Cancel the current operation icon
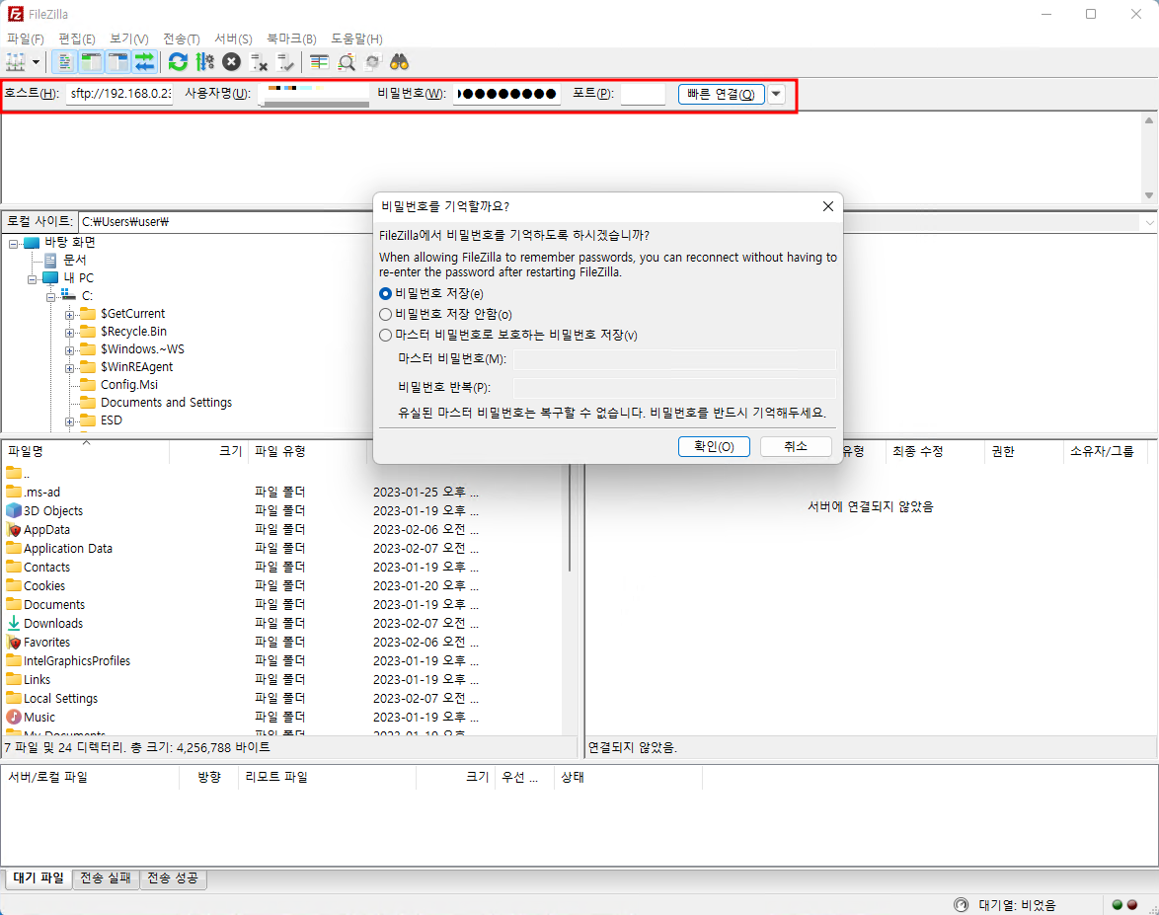The image size is (1159, 915). click(x=231, y=62)
